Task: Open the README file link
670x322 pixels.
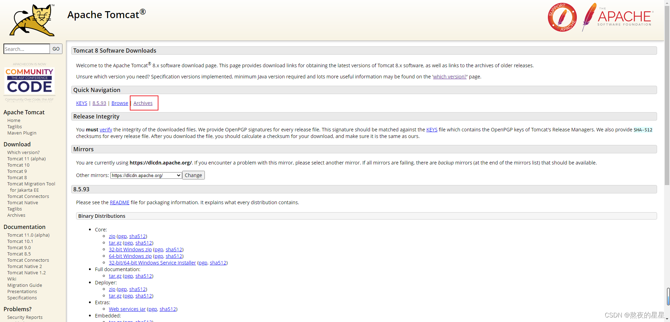Action: pyautogui.click(x=120, y=202)
